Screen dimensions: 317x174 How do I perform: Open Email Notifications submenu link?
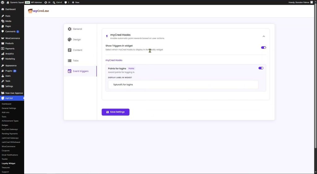coord(10,155)
